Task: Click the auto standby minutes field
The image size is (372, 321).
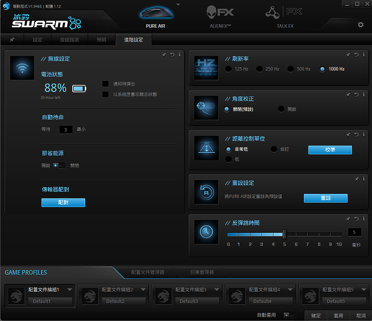Action: click(x=66, y=130)
